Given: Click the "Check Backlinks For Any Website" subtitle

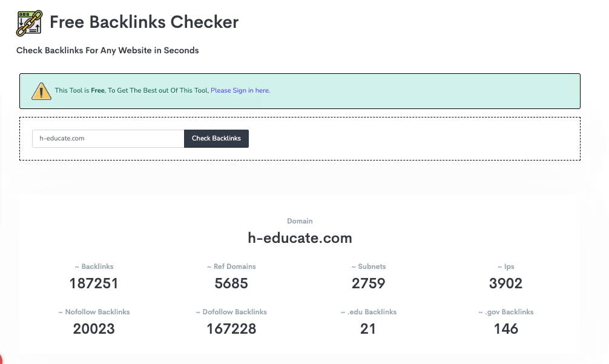Looking at the screenshot, I should [x=108, y=50].
